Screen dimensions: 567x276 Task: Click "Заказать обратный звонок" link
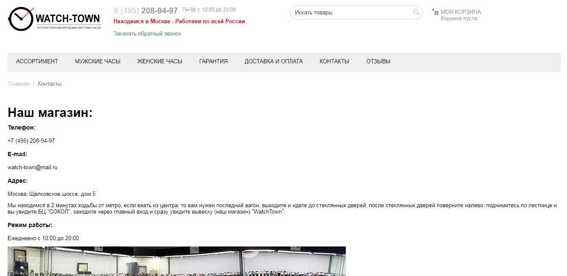[147, 34]
